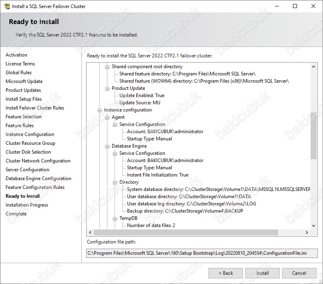
Task: Select the Feature Selection step
Action: point(24,117)
